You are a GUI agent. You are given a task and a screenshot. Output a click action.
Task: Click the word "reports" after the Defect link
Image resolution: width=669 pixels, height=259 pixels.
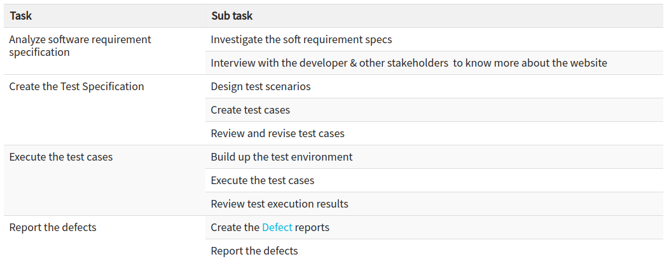(x=312, y=227)
